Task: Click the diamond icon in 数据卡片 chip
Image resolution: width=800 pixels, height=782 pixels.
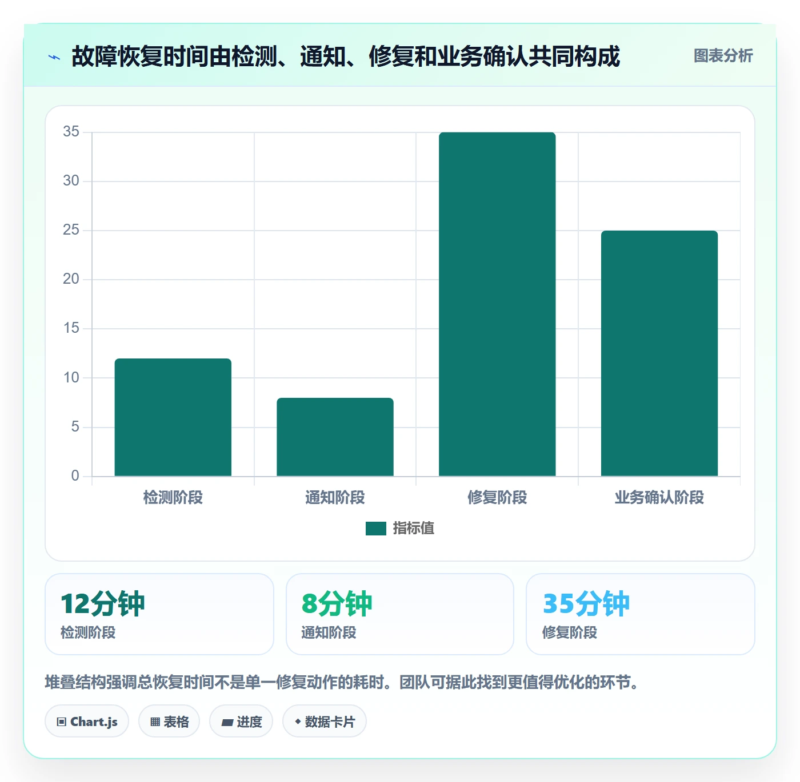Action: [298, 721]
